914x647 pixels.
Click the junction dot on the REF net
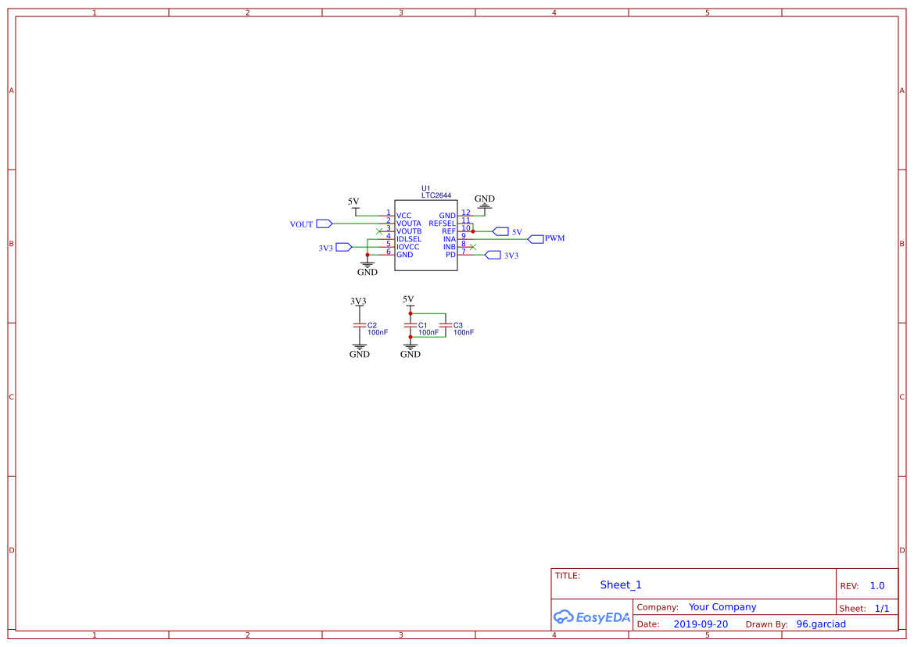(x=473, y=231)
